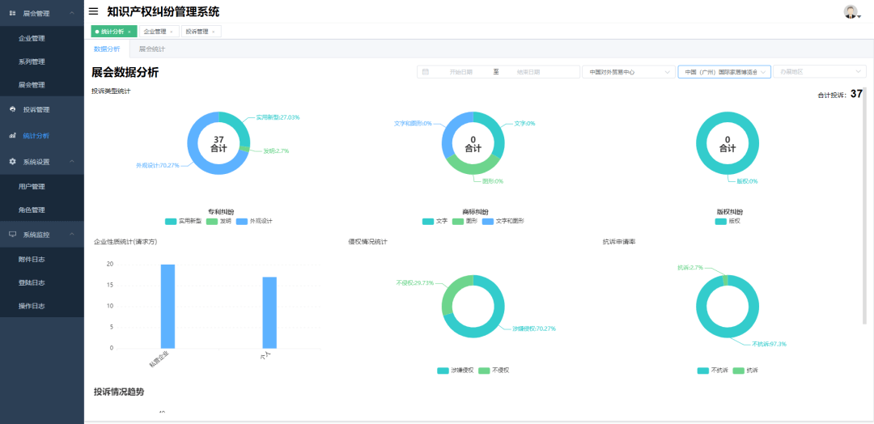Click the 抗诉 legend color swatch
This screenshot has height=424, width=874.
(x=738, y=371)
